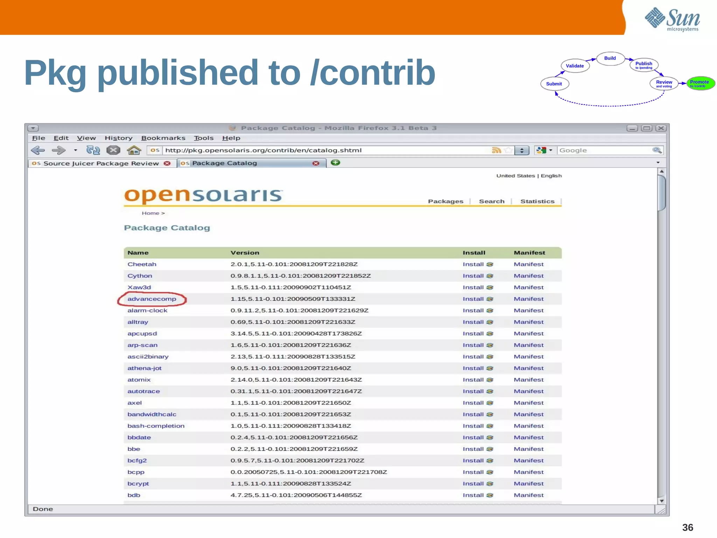Image resolution: width=717 pixels, height=538 pixels.
Task: Click the Search navigation link
Action: (x=492, y=201)
